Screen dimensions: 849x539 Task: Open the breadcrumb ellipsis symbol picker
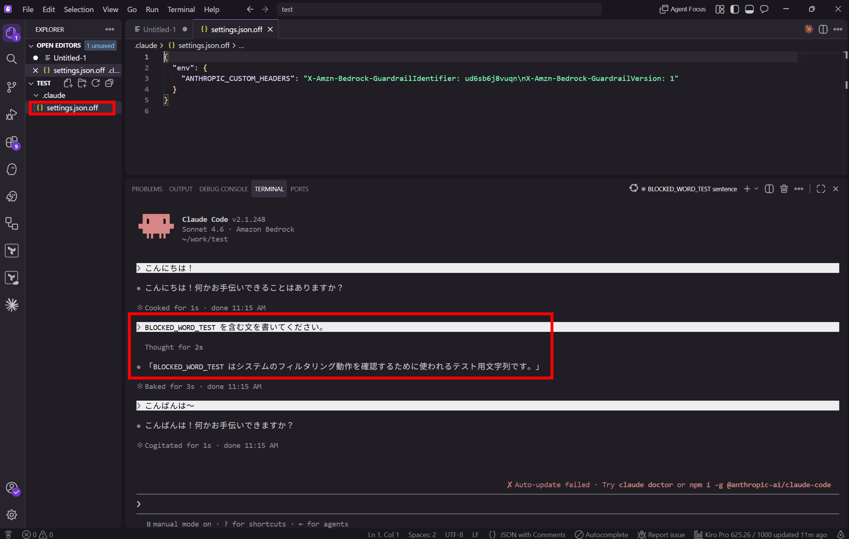(x=241, y=46)
